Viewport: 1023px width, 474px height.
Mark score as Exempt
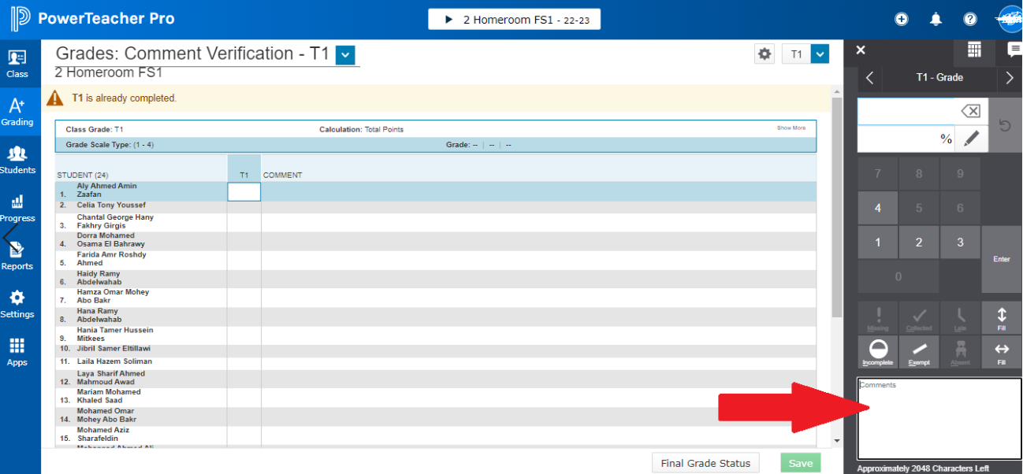tap(919, 352)
